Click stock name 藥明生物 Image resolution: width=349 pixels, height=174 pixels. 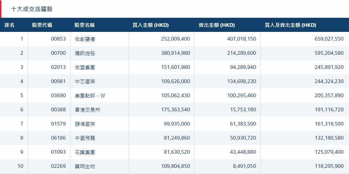pyautogui.click(x=85, y=166)
